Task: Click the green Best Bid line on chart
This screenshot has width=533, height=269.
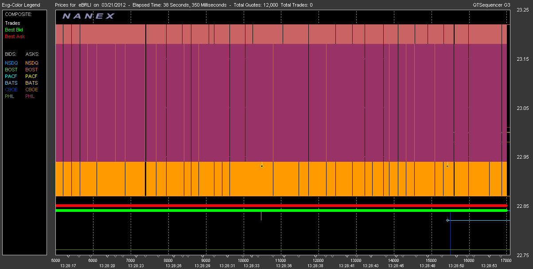Action: 281,211
